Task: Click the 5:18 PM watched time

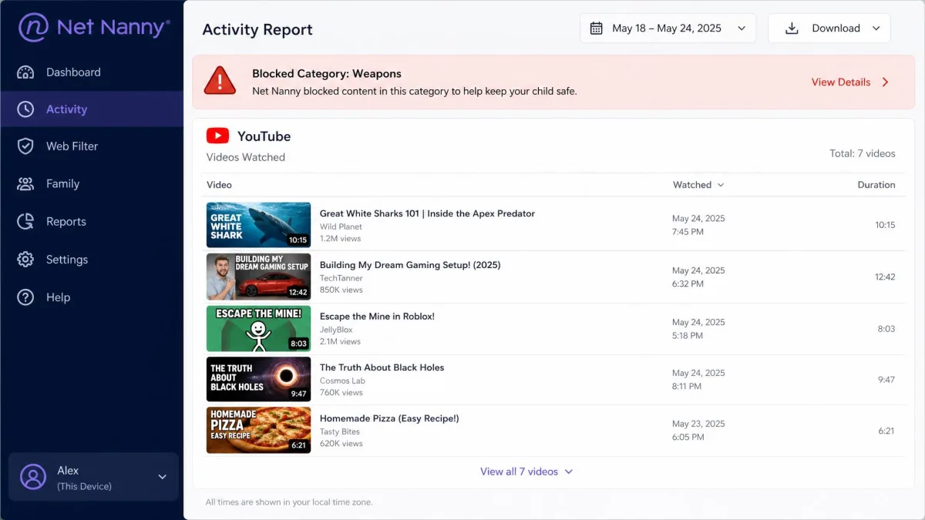Action: click(x=688, y=335)
